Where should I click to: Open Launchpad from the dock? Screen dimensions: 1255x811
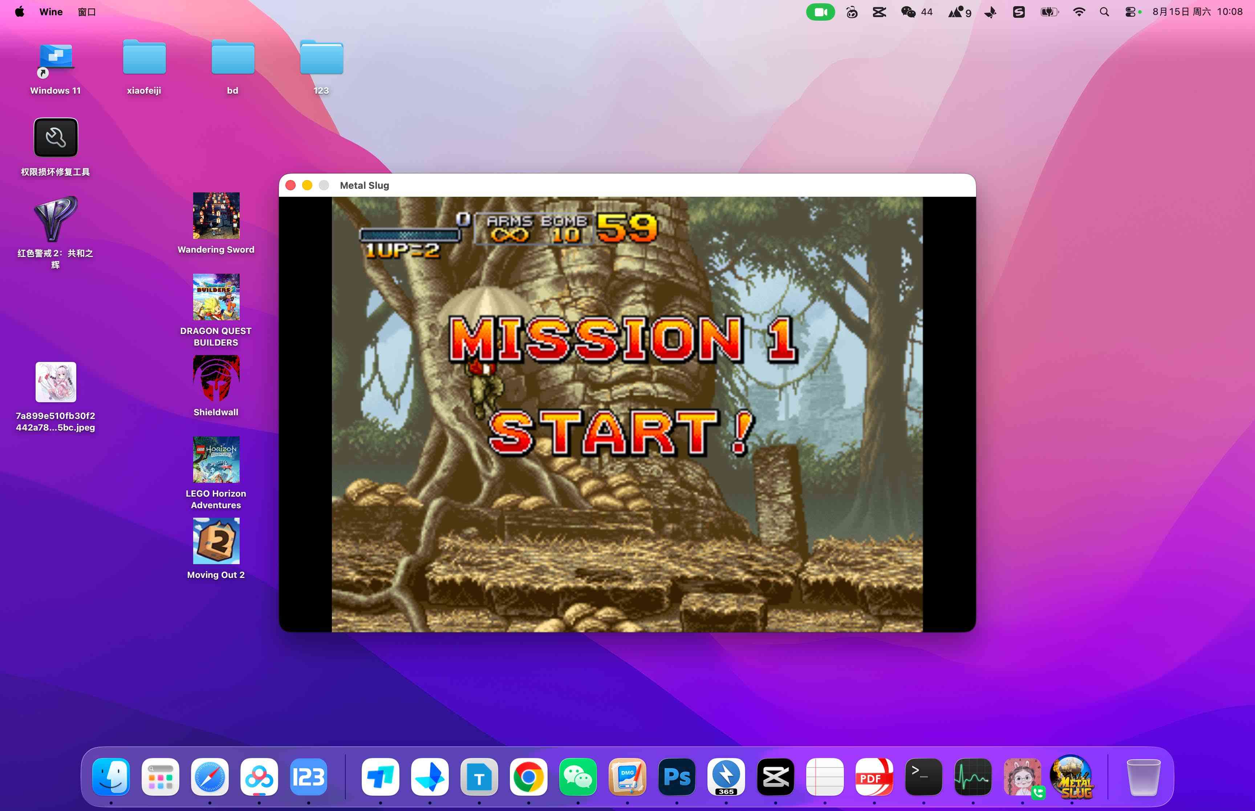click(161, 777)
